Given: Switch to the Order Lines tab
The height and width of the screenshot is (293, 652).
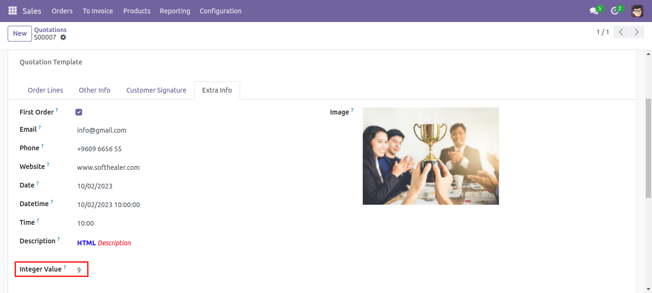Looking at the screenshot, I should click(45, 90).
